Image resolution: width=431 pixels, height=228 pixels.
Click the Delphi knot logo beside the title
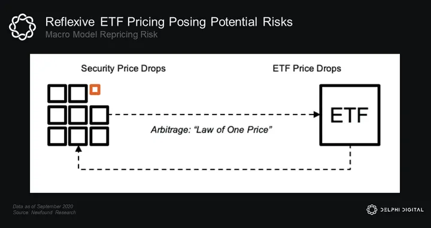(x=22, y=27)
